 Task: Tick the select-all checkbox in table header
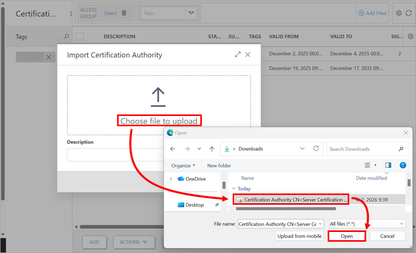pos(80,36)
